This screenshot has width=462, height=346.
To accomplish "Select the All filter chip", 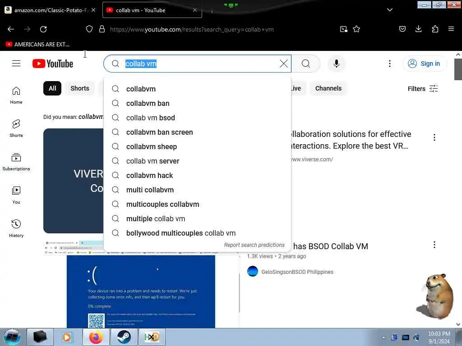I will (52, 88).
